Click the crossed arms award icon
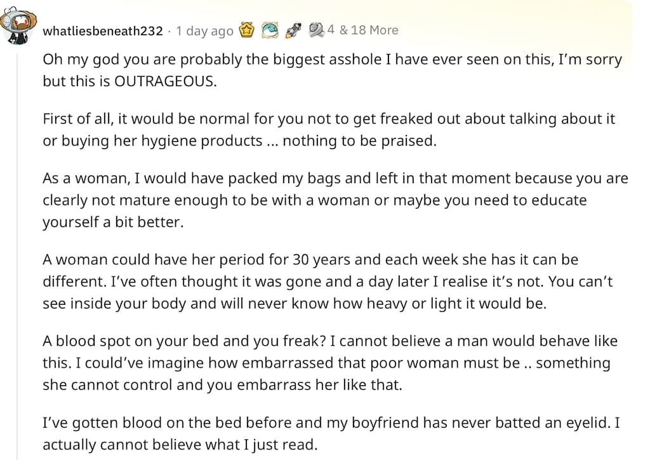 [x=316, y=30]
